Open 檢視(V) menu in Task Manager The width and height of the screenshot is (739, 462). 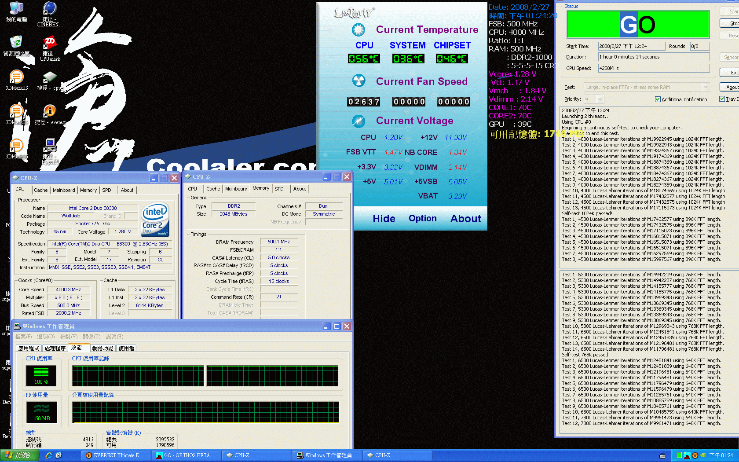point(69,337)
